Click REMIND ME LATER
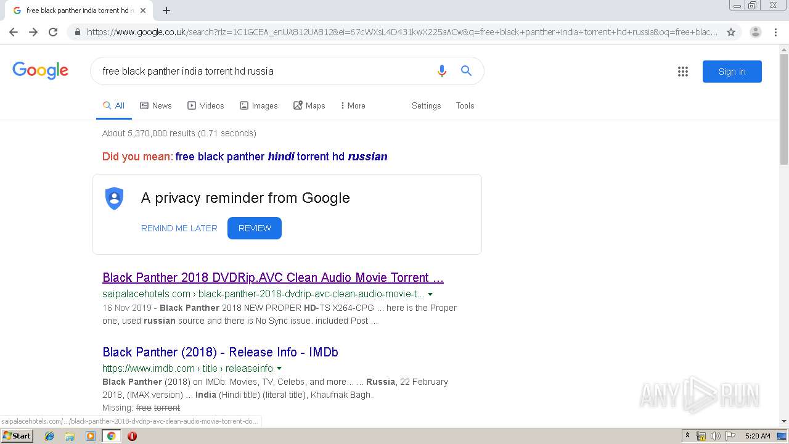Viewport: 789px width, 444px height. [x=179, y=228]
